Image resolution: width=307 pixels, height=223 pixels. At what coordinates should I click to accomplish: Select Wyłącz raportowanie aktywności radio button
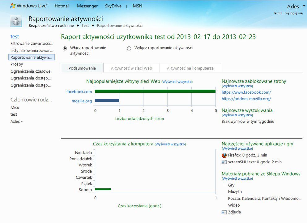click(129, 48)
